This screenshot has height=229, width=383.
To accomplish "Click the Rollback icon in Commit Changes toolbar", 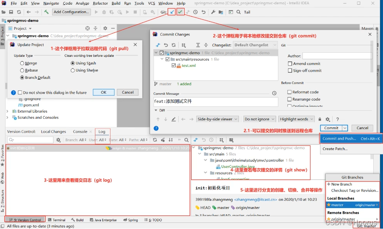I will (166, 45).
